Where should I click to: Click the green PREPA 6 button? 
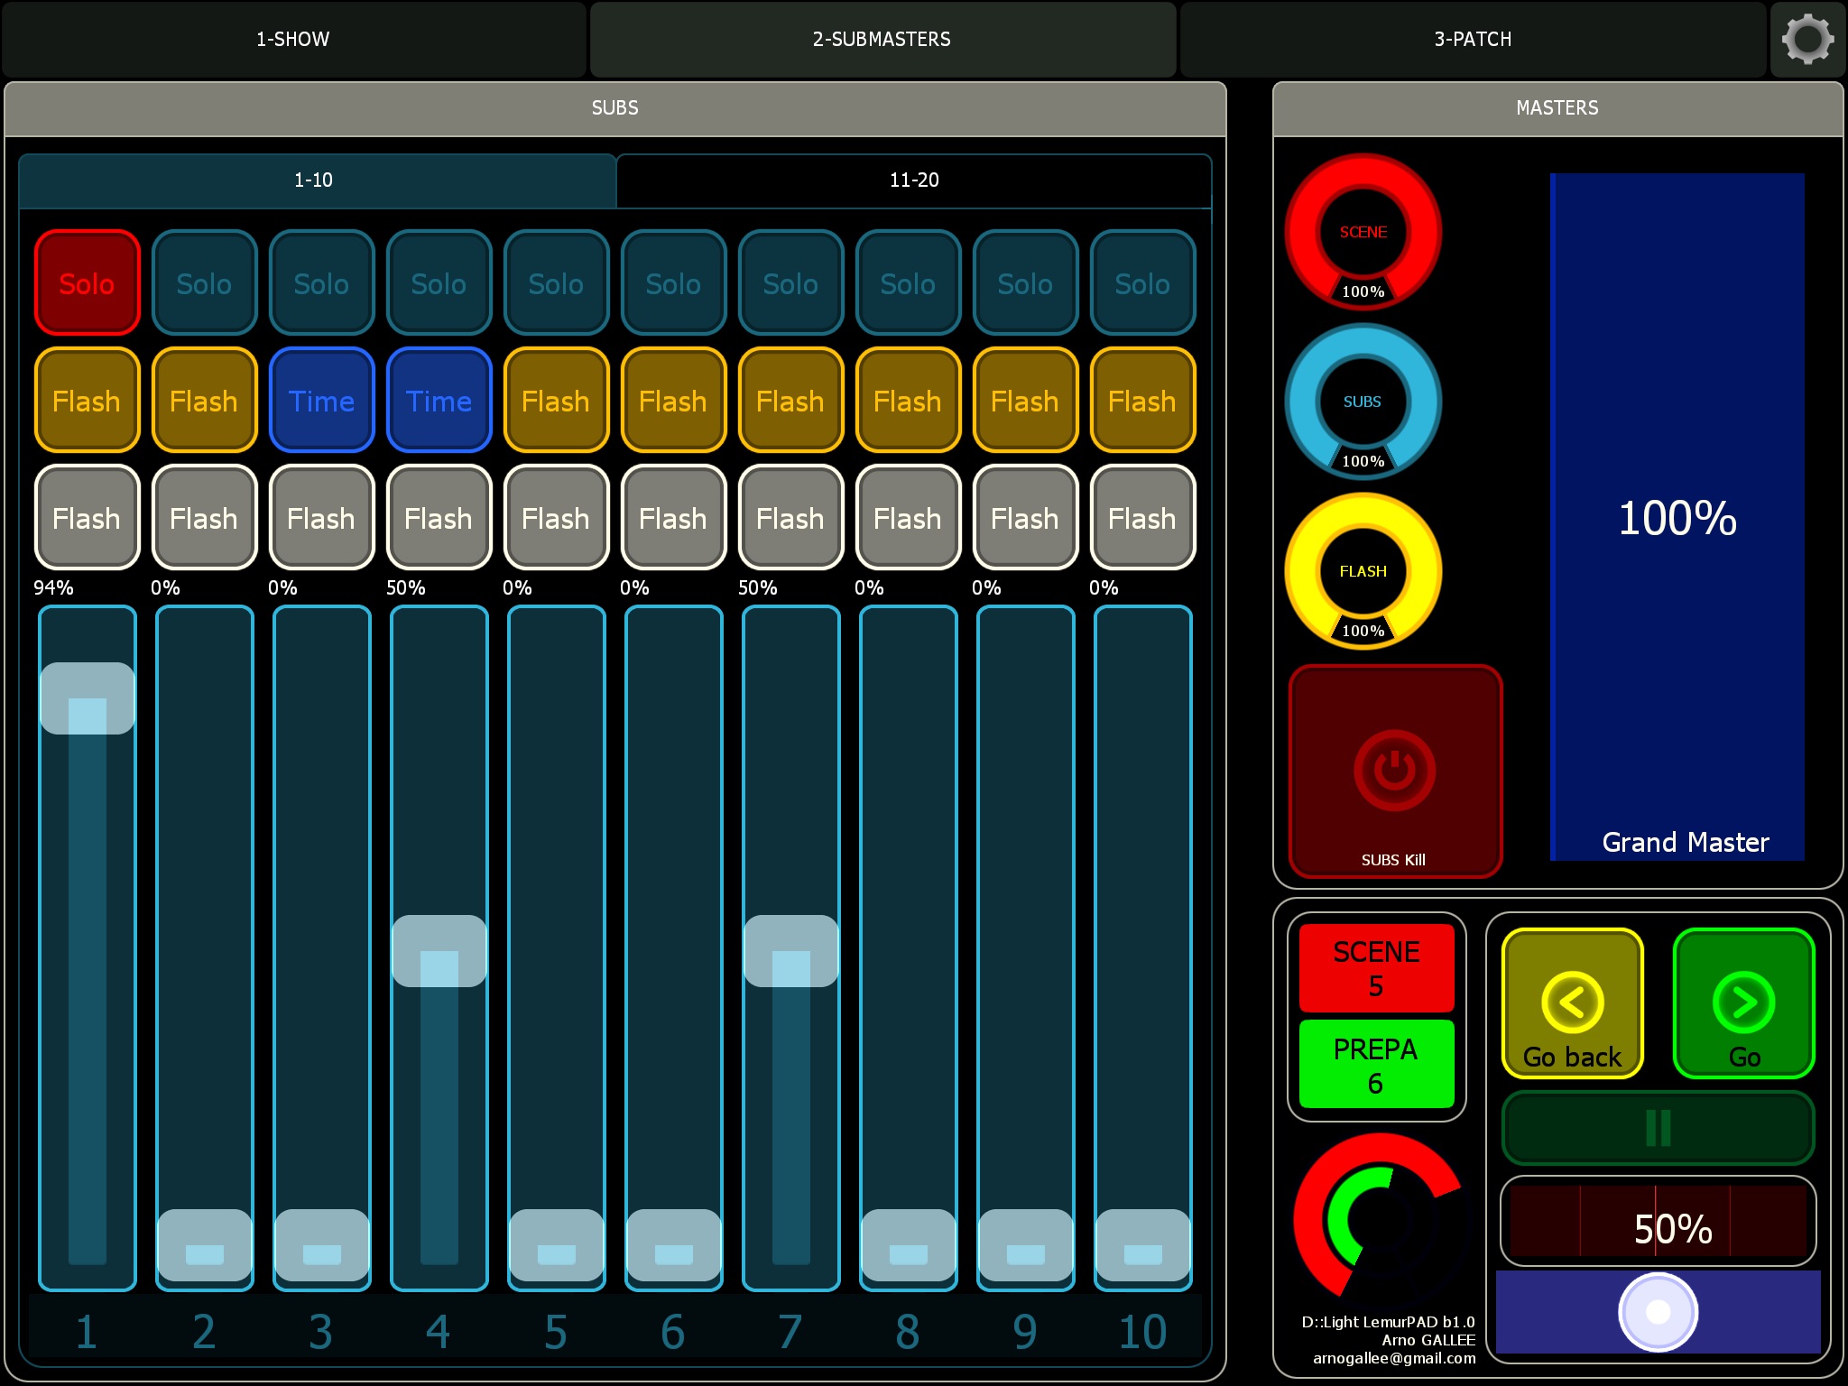[x=1376, y=1065]
